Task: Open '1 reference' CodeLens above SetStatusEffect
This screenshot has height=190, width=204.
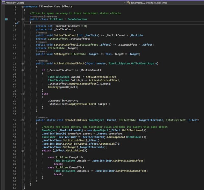Action: pos(41,42)
